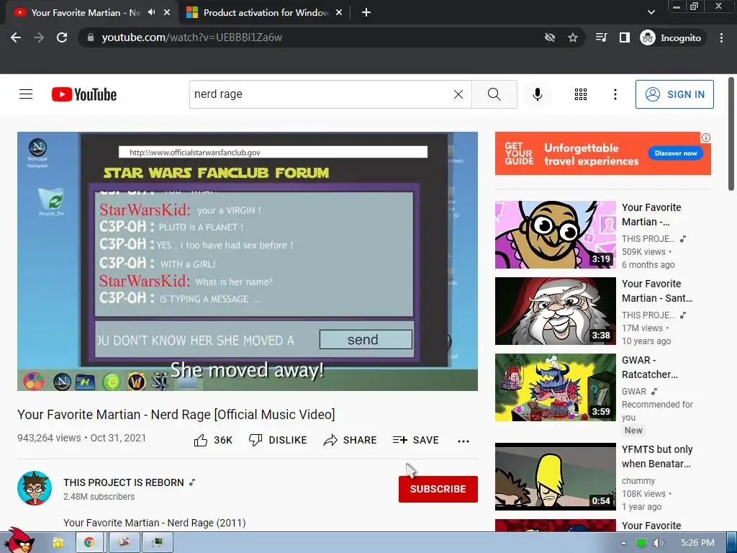Go to YouTube home via logo
This screenshot has width=737, height=553.
84,94
